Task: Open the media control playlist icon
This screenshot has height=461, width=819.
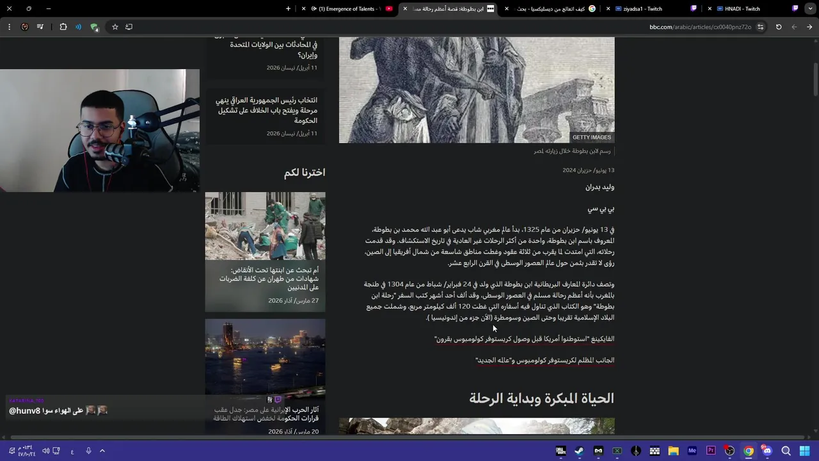Action: click(40, 27)
